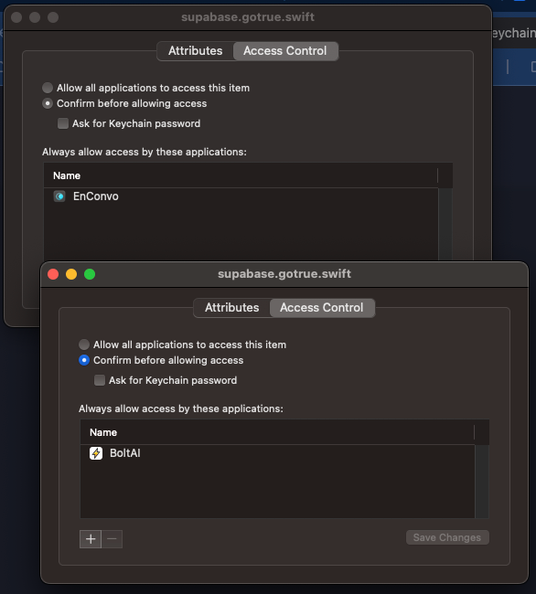
Task: Click the EnConvo app icon in list
Action: 59,196
